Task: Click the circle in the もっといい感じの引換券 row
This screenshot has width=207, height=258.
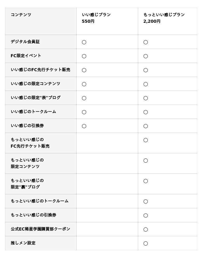Action: (x=146, y=215)
